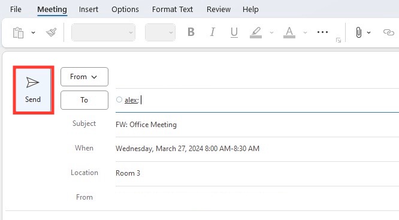Viewport: 399px width, 220px height.
Task: Open the From account dropdown button
Action: [84, 77]
